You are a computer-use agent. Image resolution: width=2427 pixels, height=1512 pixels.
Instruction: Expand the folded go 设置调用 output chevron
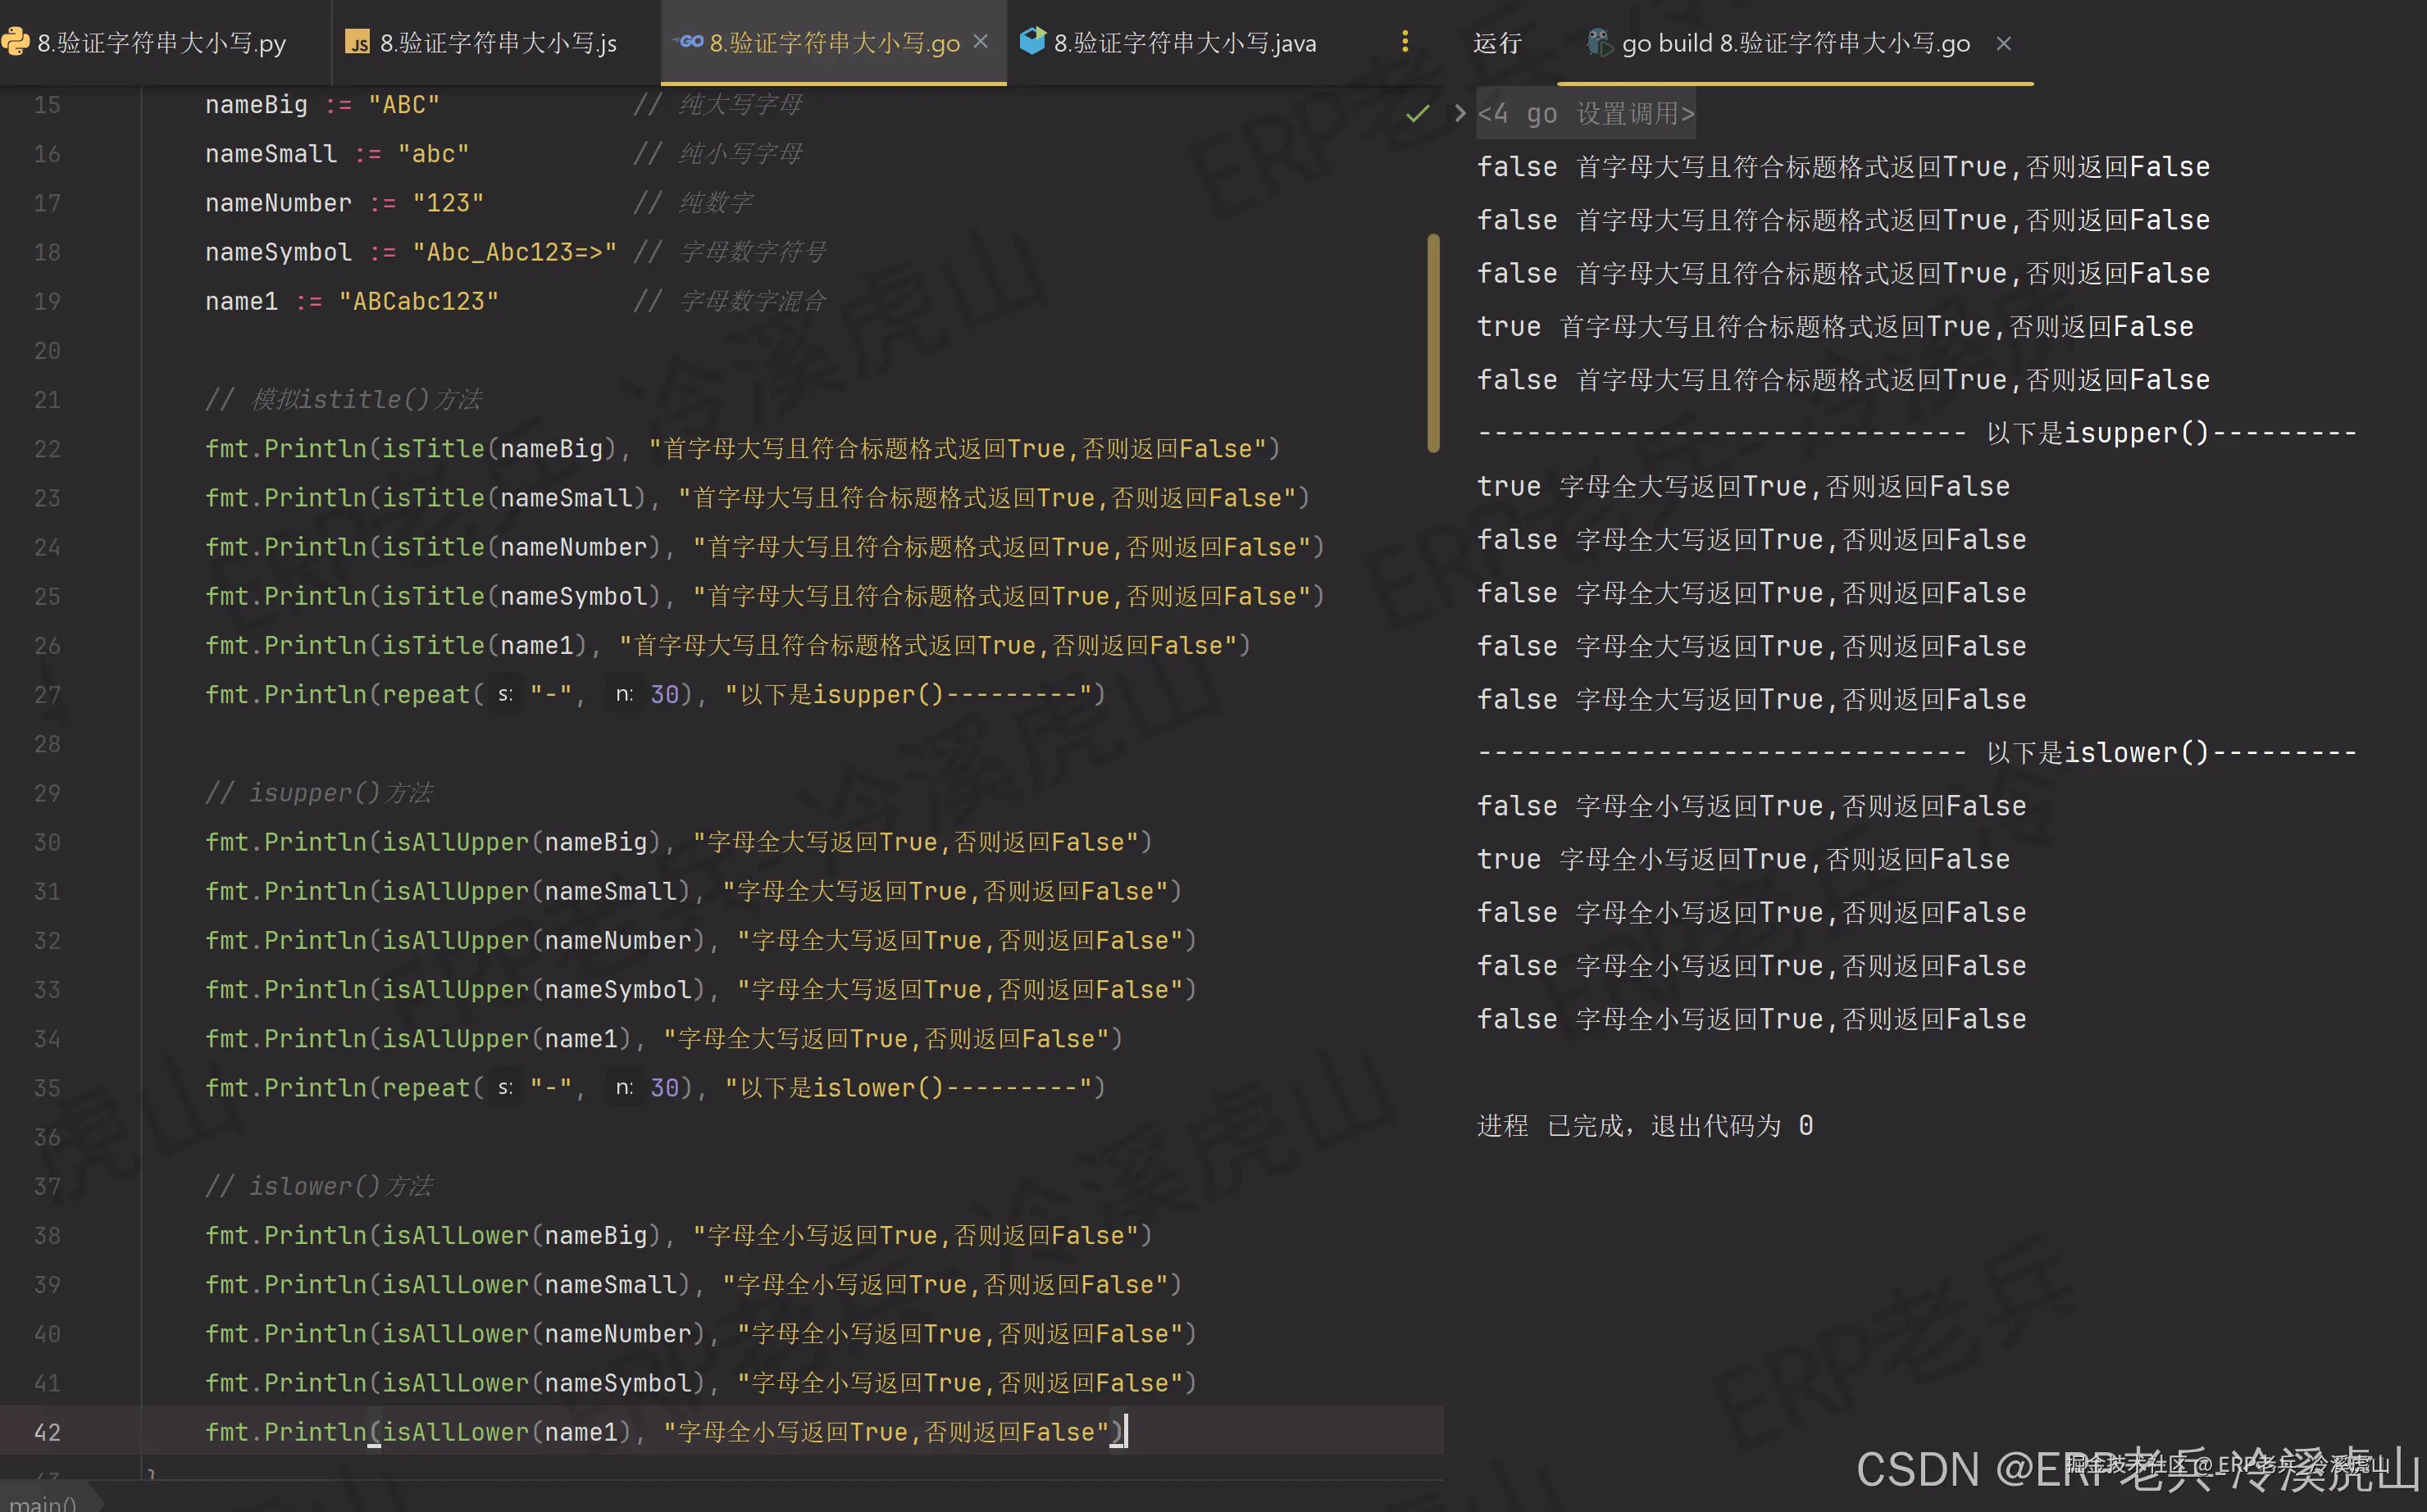(1459, 114)
